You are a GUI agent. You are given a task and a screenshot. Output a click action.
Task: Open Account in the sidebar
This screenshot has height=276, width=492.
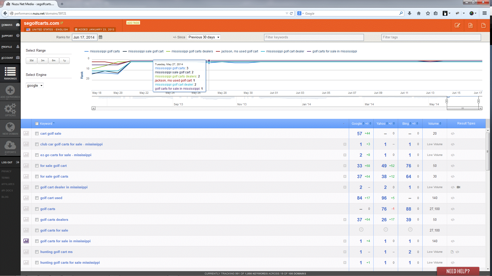click(x=10, y=58)
